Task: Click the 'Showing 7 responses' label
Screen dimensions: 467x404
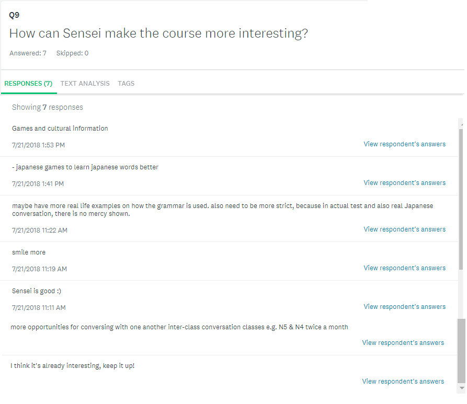Action: click(x=48, y=108)
